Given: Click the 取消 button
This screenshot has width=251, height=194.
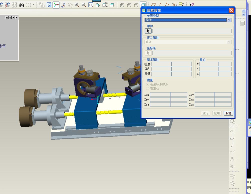Looking at the screenshot, I should coord(228,113).
